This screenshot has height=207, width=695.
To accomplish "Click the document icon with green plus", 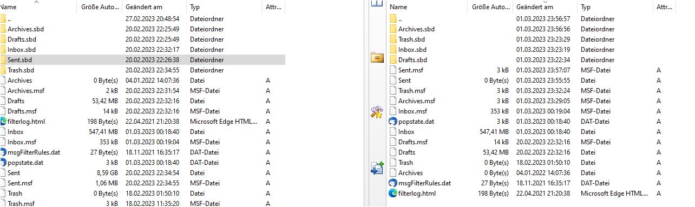I will coord(377,168).
